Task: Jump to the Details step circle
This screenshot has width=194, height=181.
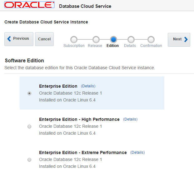Action: pyautogui.click(x=131, y=39)
